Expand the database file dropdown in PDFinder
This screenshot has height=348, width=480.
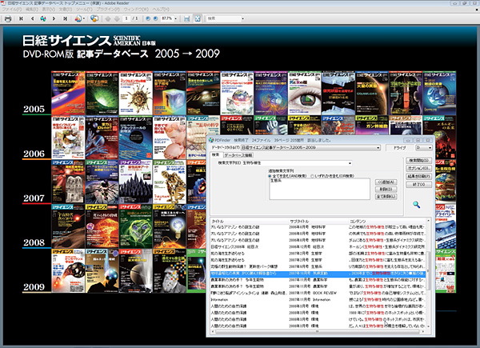(x=378, y=148)
